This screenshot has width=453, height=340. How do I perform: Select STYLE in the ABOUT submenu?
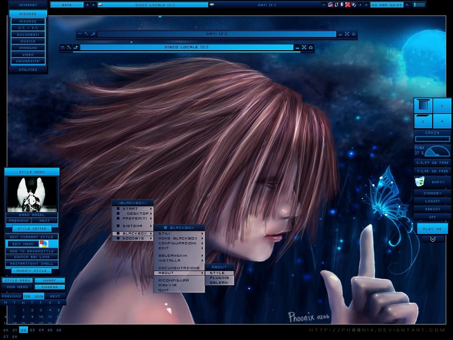[x=219, y=273]
